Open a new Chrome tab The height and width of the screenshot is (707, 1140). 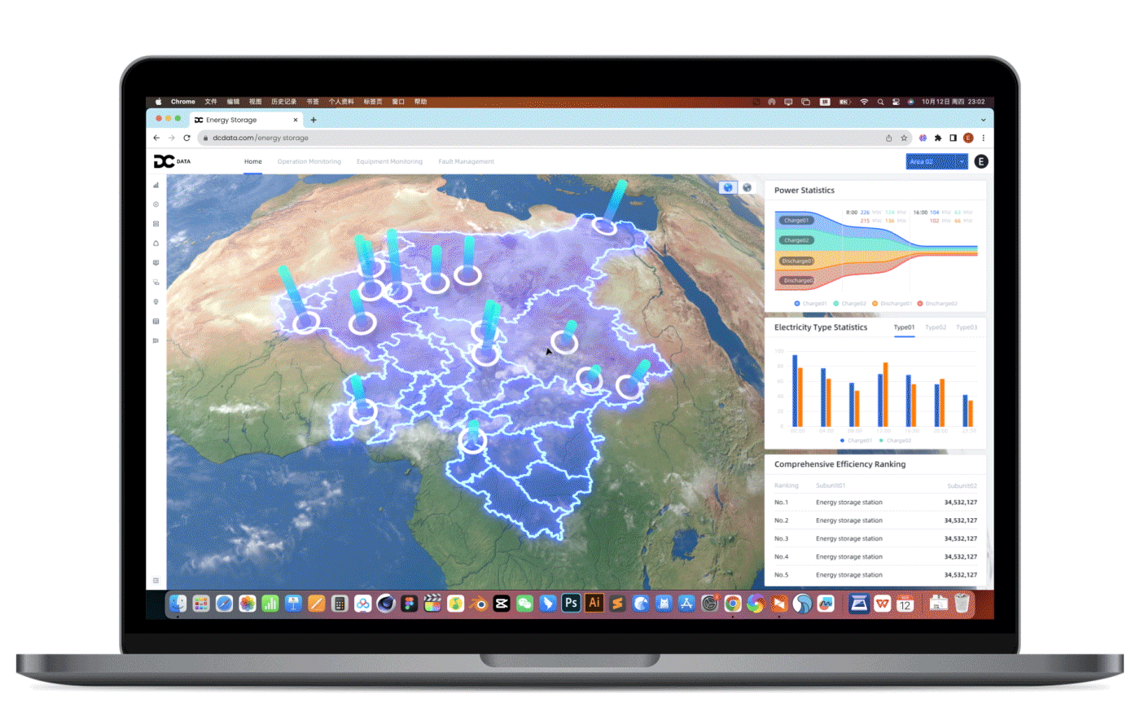coord(313,120)
